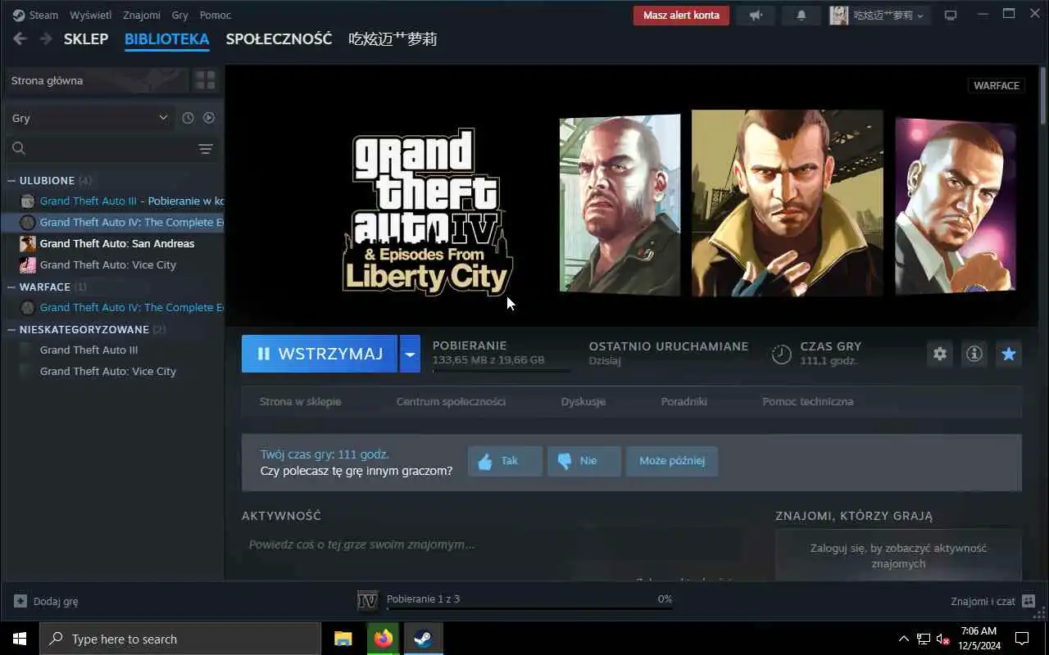Screen dimensions: 1049x655
Task: Open the Dyskusje link
Action: click(x=584, y=401)
